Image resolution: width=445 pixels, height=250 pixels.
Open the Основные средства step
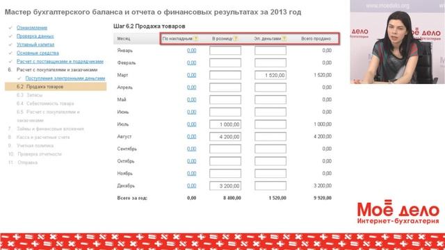[38, 53]
